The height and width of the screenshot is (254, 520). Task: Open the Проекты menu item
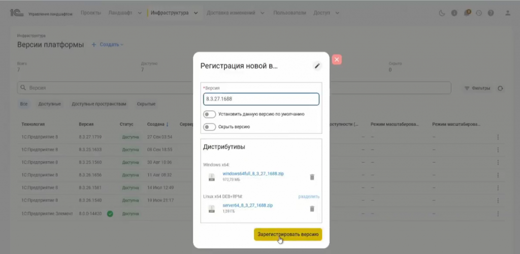point(90,13)
